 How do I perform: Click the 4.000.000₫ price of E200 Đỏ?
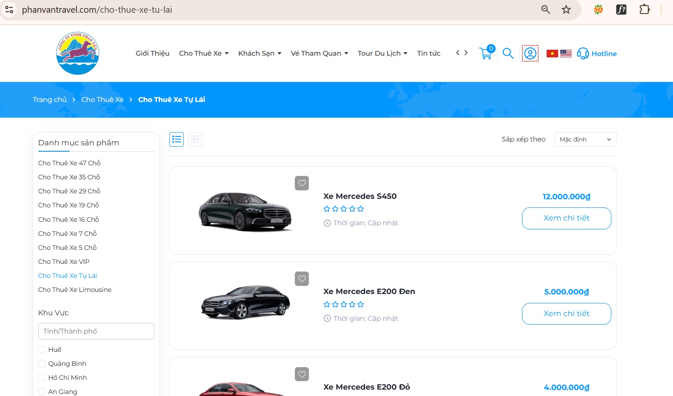coord(567,387)
